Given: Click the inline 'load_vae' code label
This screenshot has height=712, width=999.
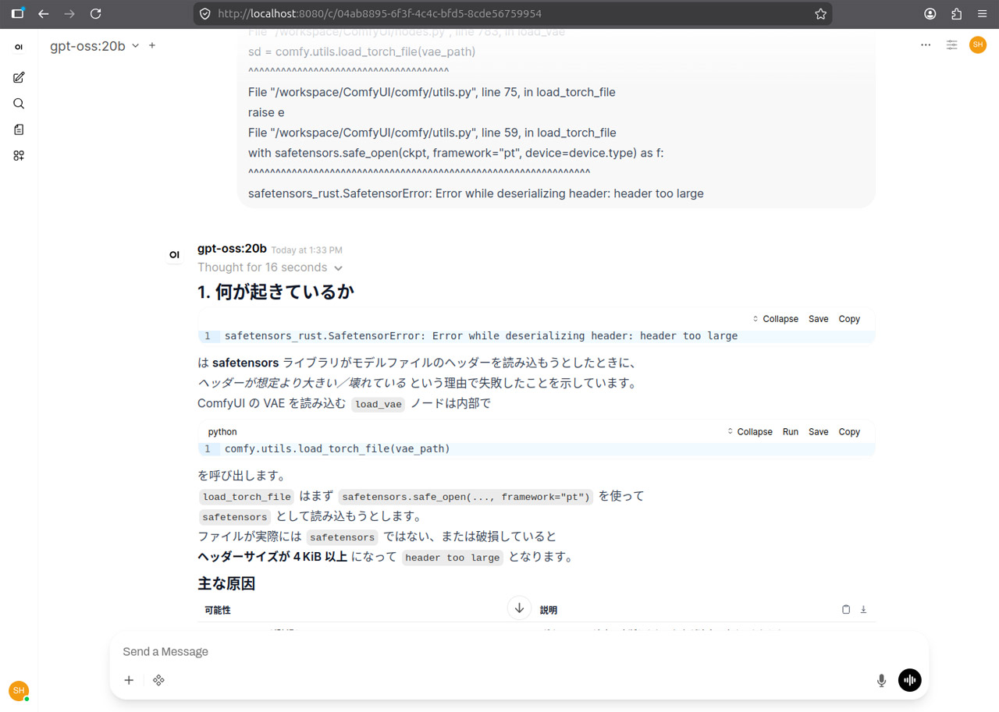Looking at the screenshot, I should (378, 404).
